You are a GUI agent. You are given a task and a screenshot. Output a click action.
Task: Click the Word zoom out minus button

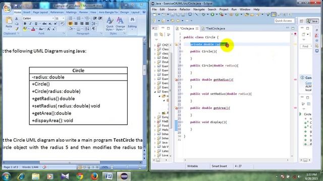pyautogui.click(x=112, y=167)
